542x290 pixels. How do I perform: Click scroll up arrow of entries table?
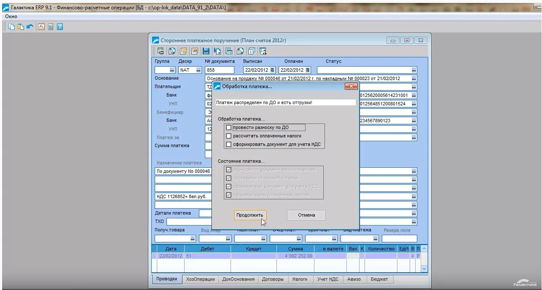[424, 249]
